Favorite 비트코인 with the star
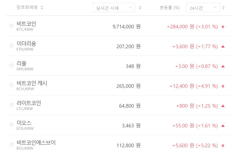This screenshot has width=233, height=154. 12,26
